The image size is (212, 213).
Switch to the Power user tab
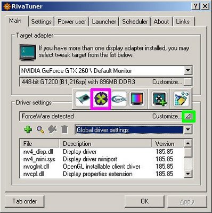pyautogui.click(x=72, y=22)
